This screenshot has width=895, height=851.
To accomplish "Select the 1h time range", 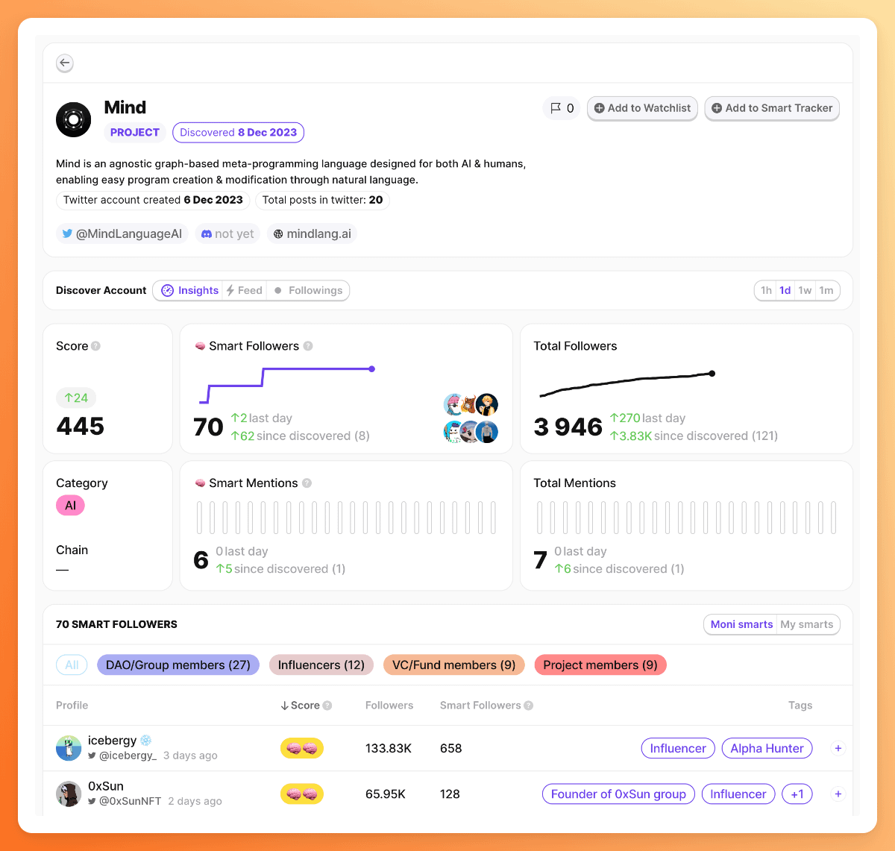I will [x=766, y=290].
